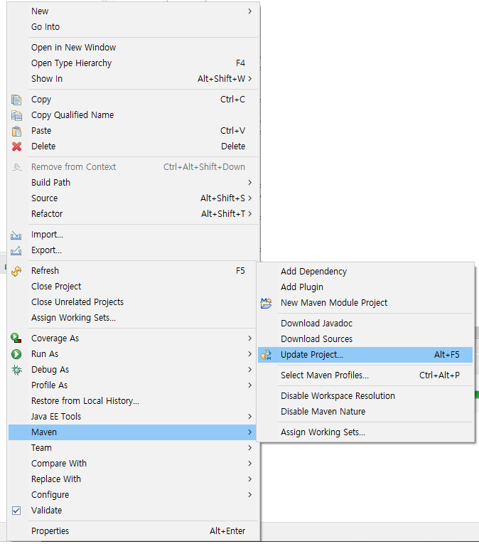The image size is (479, 544).
Task: Click the Debug As bug icon
Action: 16,370
